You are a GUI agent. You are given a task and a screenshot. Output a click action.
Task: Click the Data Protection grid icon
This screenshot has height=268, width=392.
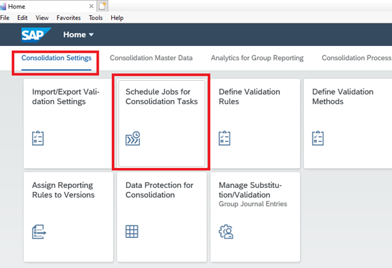132,231
